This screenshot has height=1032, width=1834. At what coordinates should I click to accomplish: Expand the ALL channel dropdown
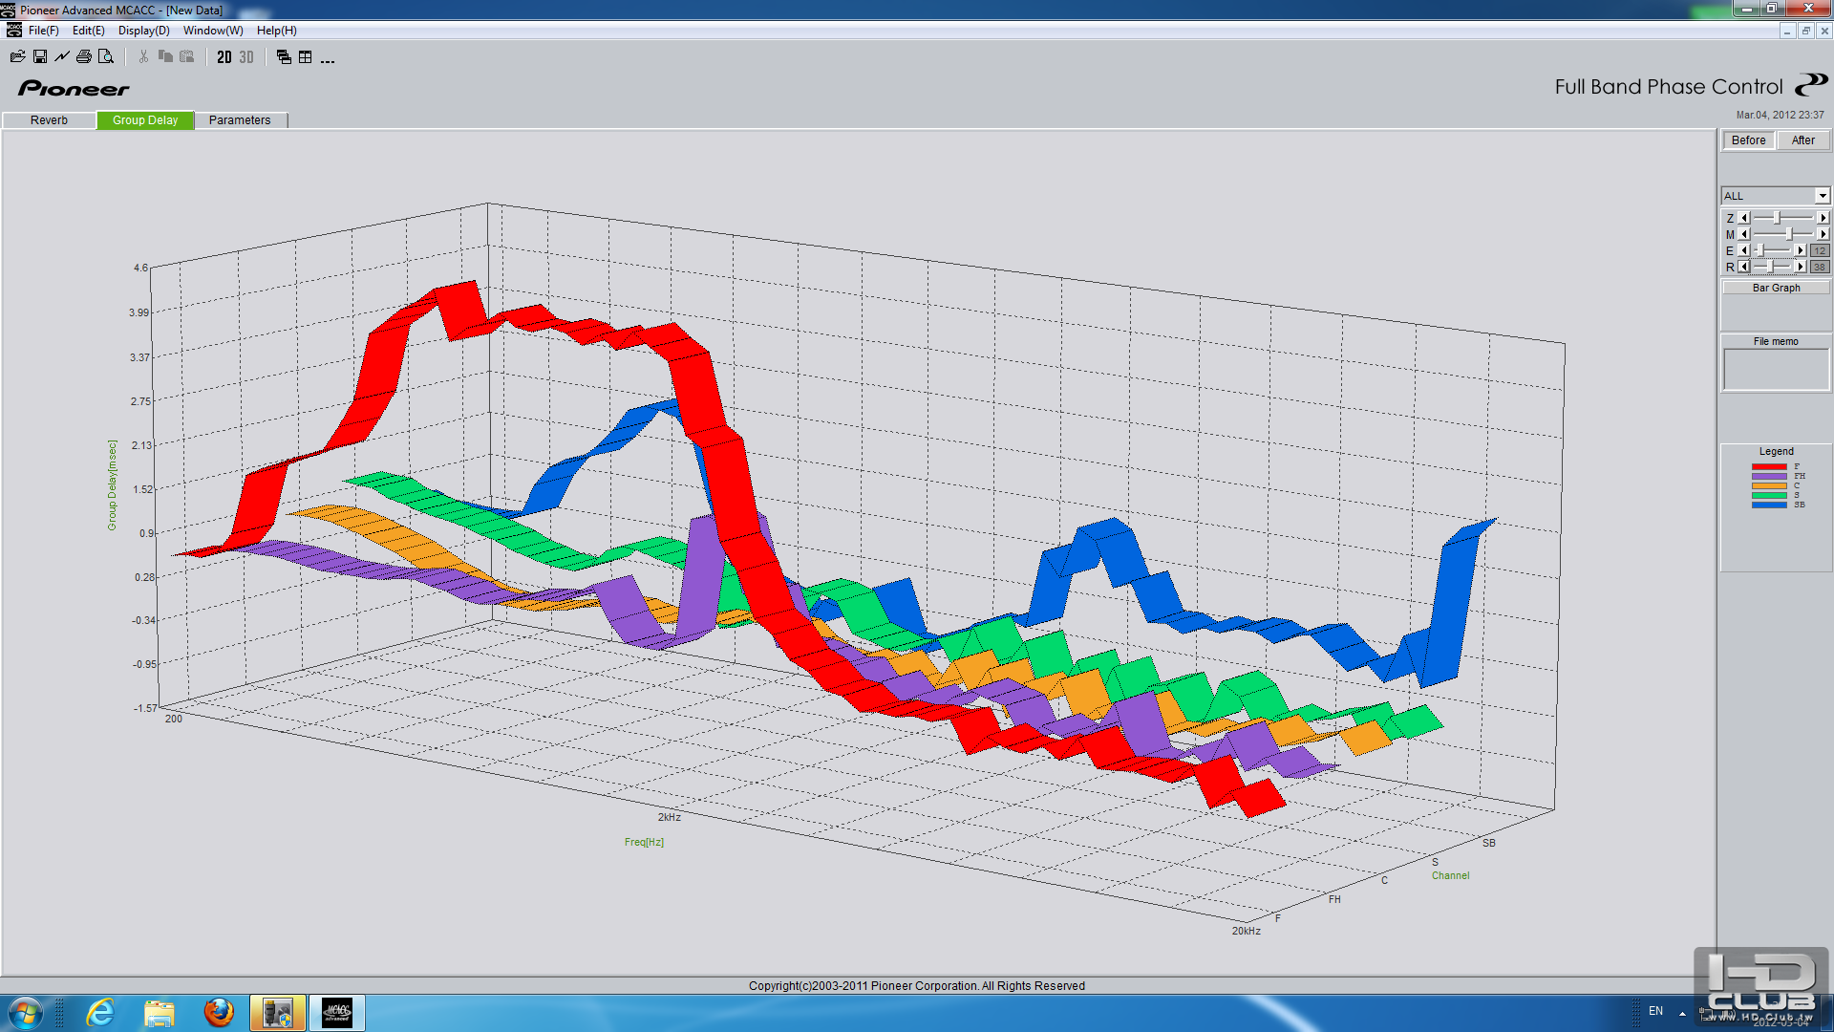[1822, 196]
